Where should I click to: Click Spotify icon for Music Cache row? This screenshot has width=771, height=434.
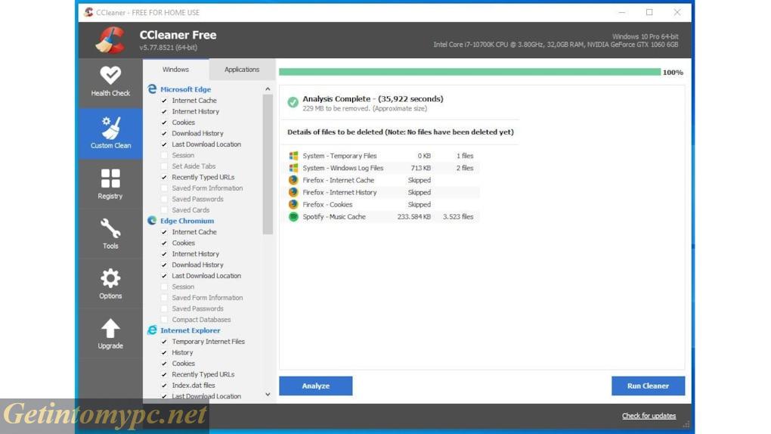point(293,216)
